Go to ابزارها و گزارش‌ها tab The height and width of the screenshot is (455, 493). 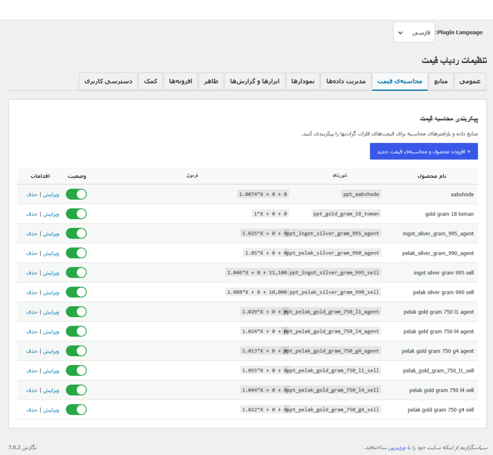tap(255, 81)
